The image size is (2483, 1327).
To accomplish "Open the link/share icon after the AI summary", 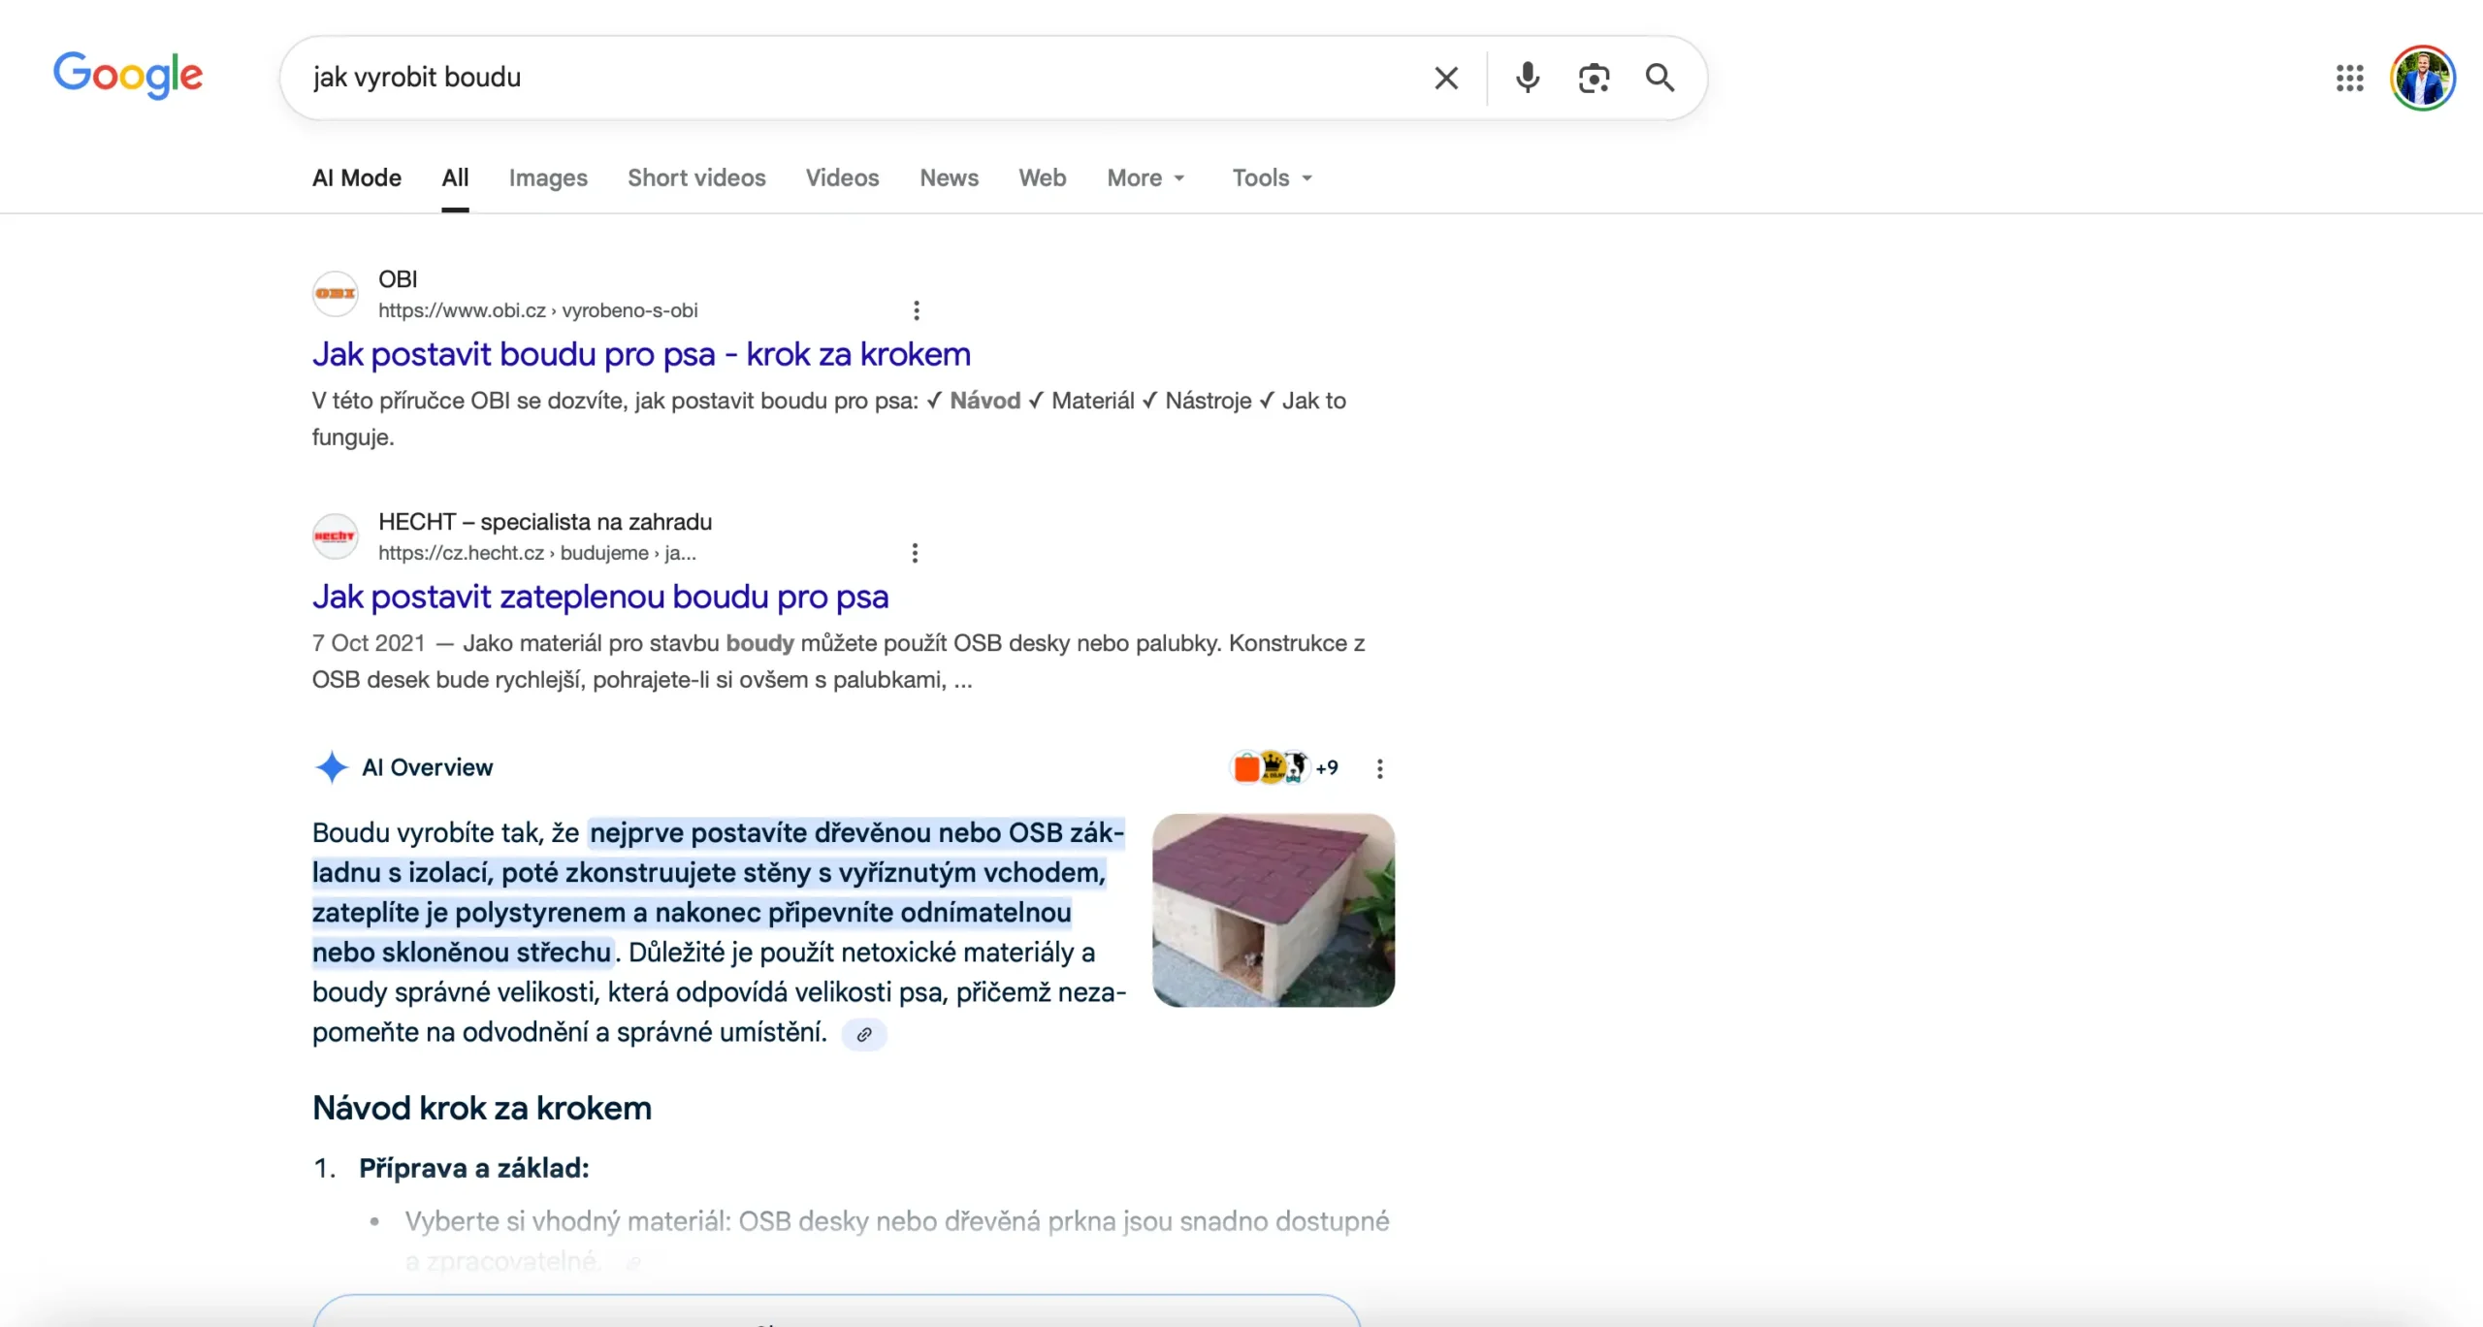I will (x=864, y=1034).
